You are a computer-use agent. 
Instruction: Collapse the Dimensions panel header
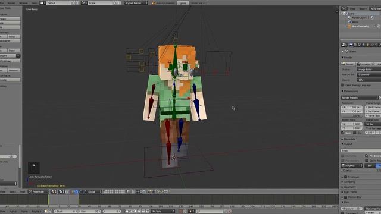click(x=350, y=91)
